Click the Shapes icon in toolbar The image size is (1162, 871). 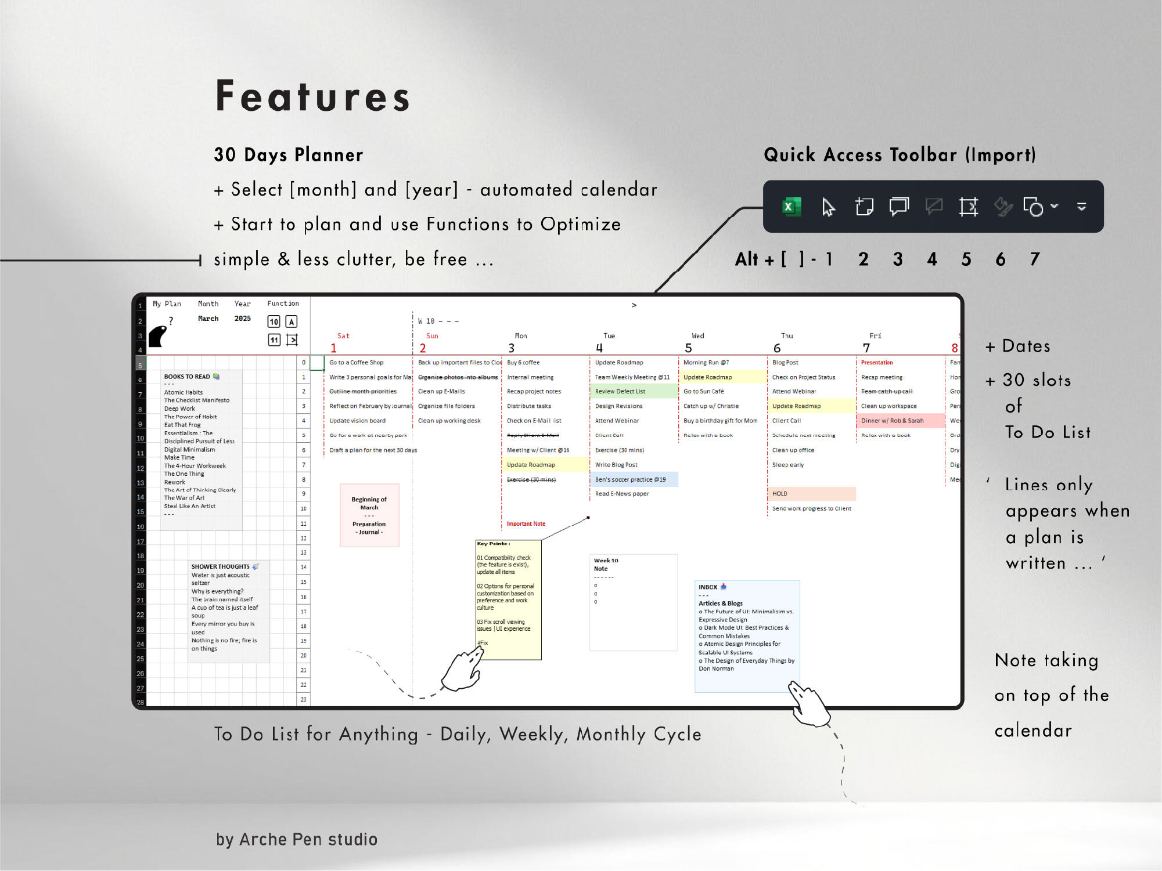click(x=1034, y=207)
